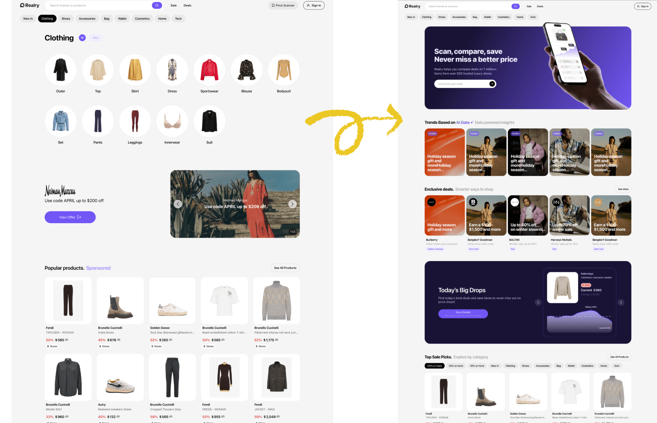Select Accessories chip under Top Sale Picks
657x423 pixels.
tap(543, 366)
